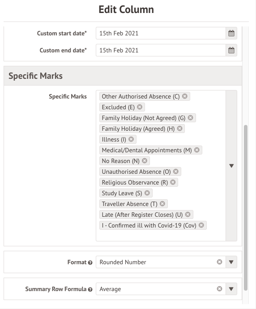
Task: Click the Custom end date input field
Action: tap(161, 50)
